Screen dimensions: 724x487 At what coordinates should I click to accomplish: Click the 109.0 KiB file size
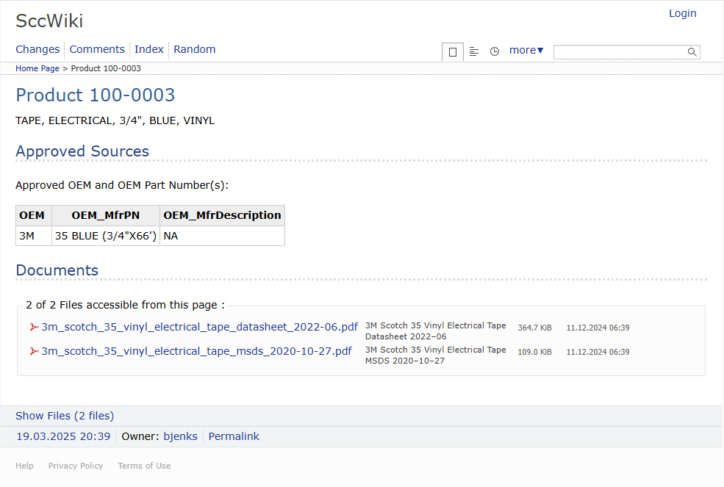[x=534, y=352]
